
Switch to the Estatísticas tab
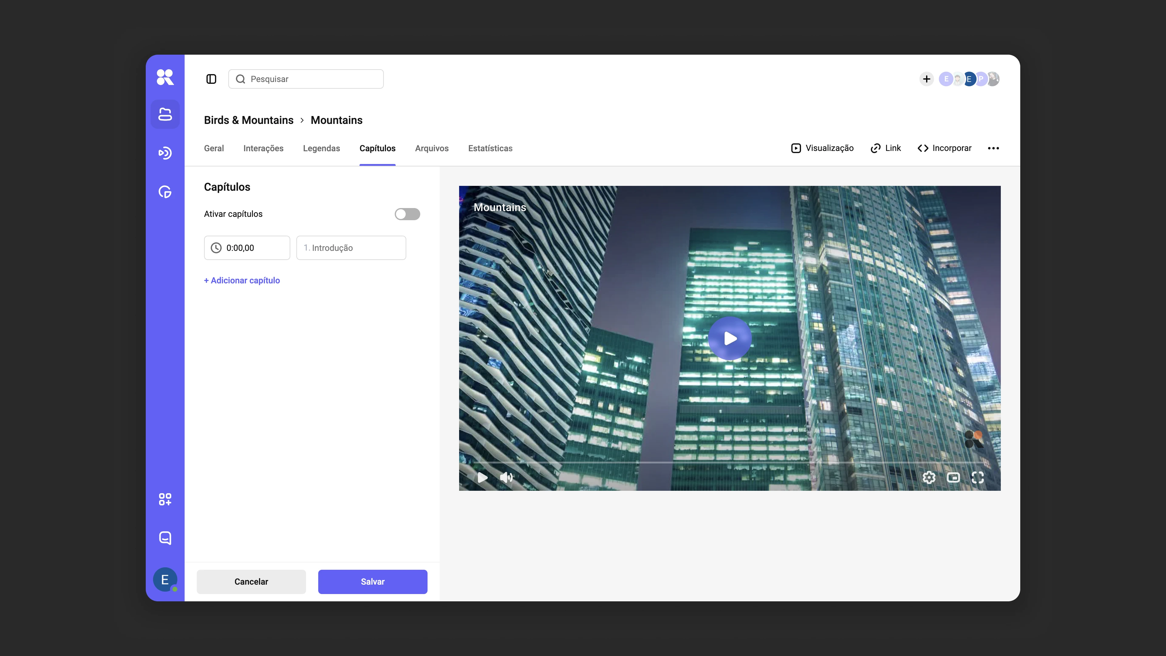(490, 148)
